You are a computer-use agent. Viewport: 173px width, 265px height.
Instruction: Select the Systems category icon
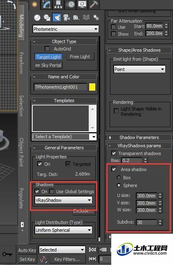(x=96, y=17)
